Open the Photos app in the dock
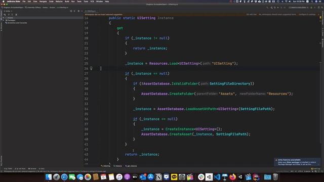 click(x=88, y=177)
